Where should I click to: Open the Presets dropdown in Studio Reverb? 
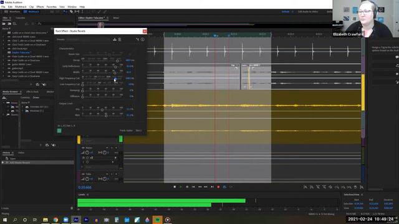(x=89, y=39)
